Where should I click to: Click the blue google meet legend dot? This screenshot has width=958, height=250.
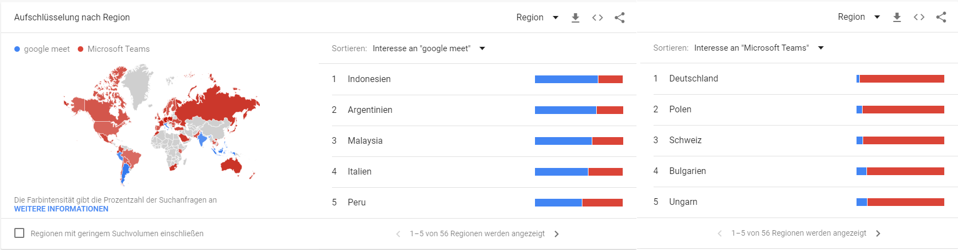[x=17, y=49]
